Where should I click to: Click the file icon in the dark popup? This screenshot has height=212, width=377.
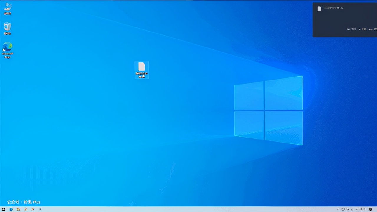coord(319,9)
